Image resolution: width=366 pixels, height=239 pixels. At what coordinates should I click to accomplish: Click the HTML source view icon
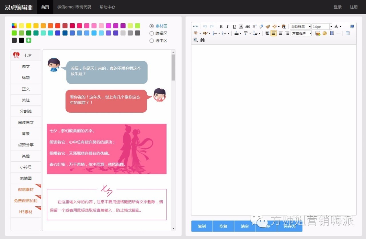point(196,27)
